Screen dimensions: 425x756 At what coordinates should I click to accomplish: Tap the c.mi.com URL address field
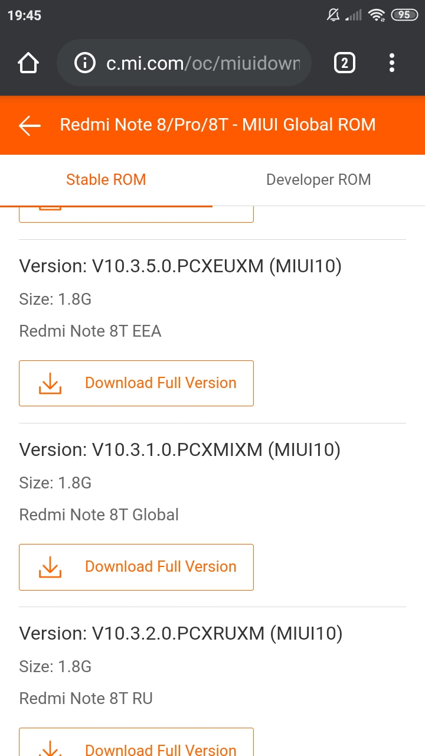(202, 63)
